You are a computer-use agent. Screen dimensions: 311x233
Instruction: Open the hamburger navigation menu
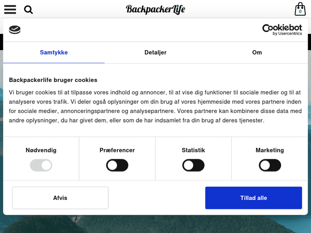(x=10, y=9)
